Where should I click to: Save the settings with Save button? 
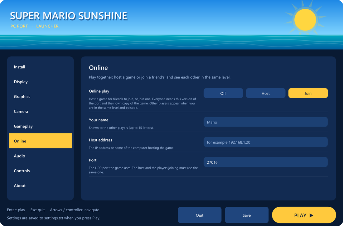pyautogui.click(x=247, y=215)
